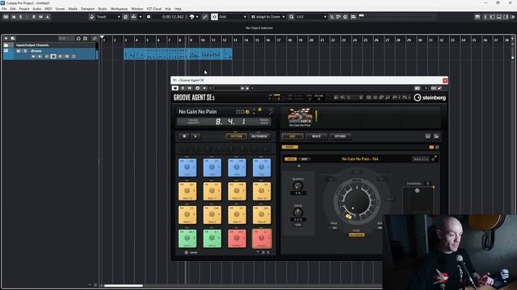Toggle global Solo (S) in Cubase toolbar
517x290 pixels.
coord(21,17)
